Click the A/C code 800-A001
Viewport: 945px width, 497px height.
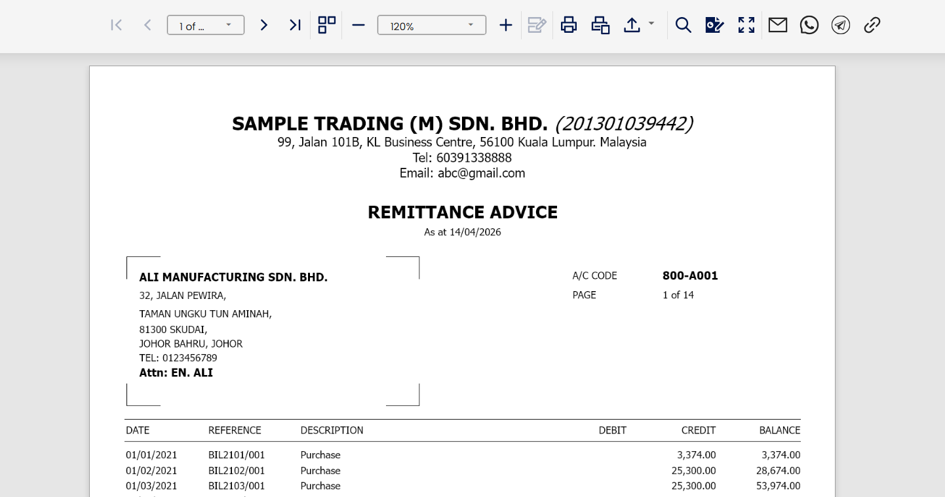[690, 276]
